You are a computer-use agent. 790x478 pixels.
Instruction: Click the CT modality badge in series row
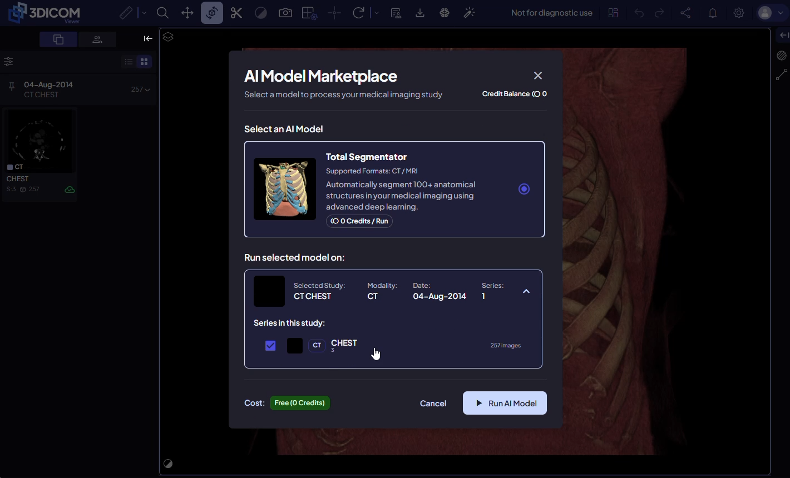point(317,346)
